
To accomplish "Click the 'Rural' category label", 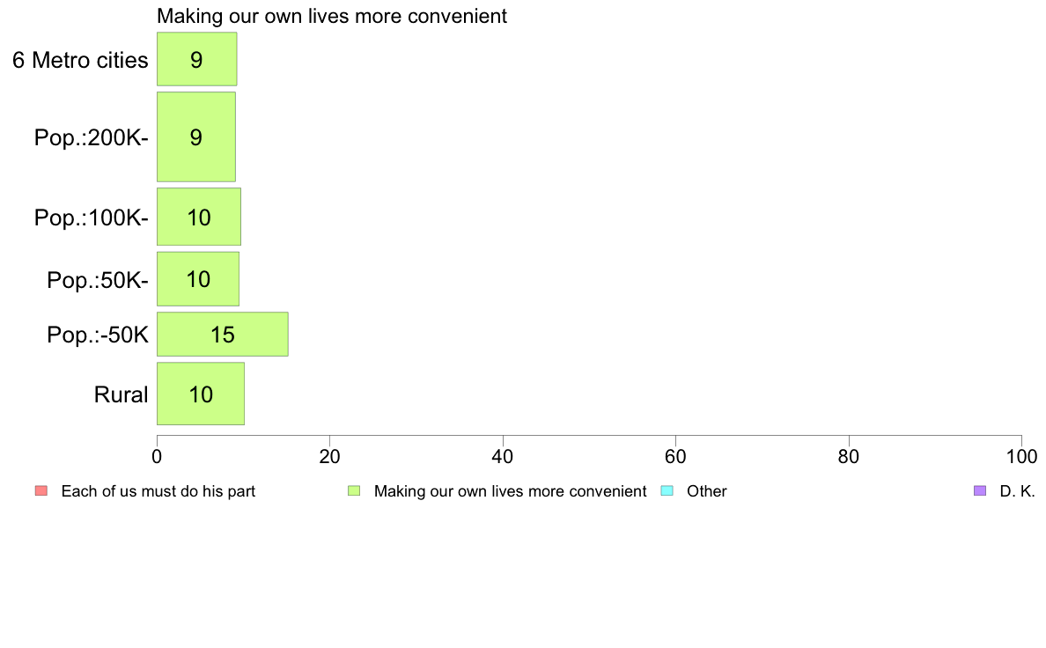I will click(121, 395).
